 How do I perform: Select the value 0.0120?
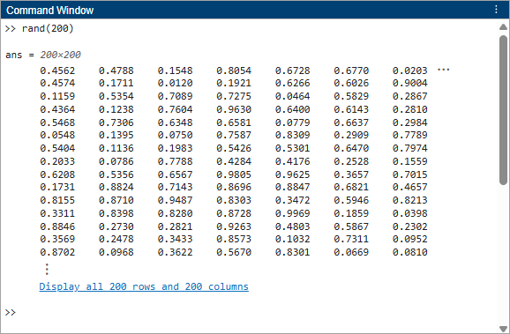pos(176,83)
